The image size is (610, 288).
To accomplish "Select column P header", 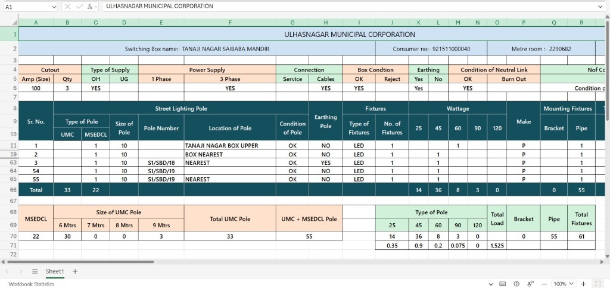I will coord(523,23).
